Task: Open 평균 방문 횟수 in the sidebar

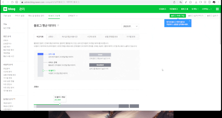Action: pos(9,50)
